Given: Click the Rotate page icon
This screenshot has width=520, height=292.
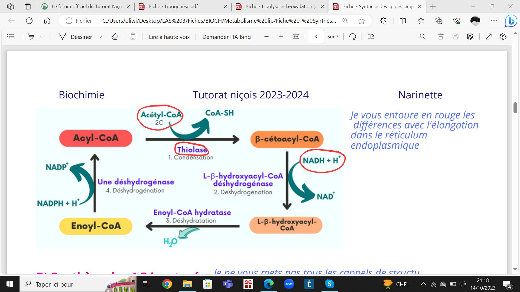Looking at the screenshot, I should [353, 36].
